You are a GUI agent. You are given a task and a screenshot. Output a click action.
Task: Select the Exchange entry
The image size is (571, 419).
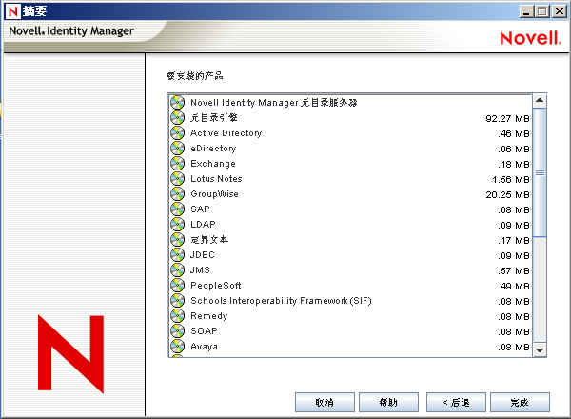coord(213,164)
